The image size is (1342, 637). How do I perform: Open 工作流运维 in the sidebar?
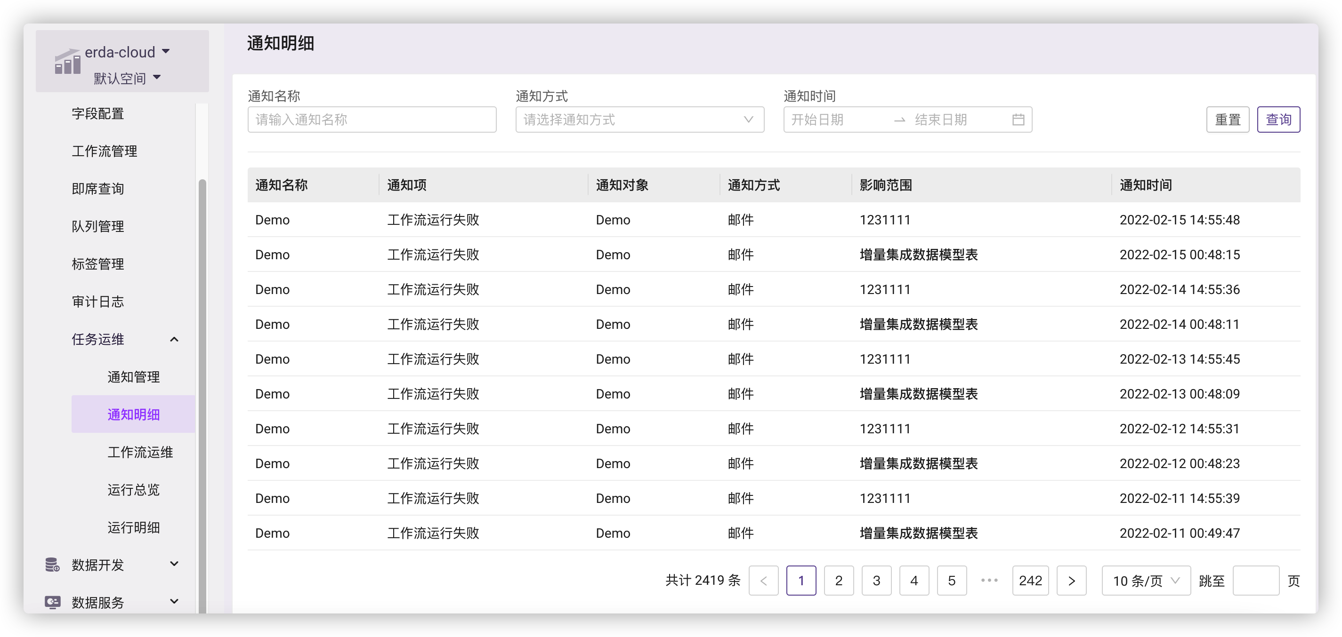140,452
